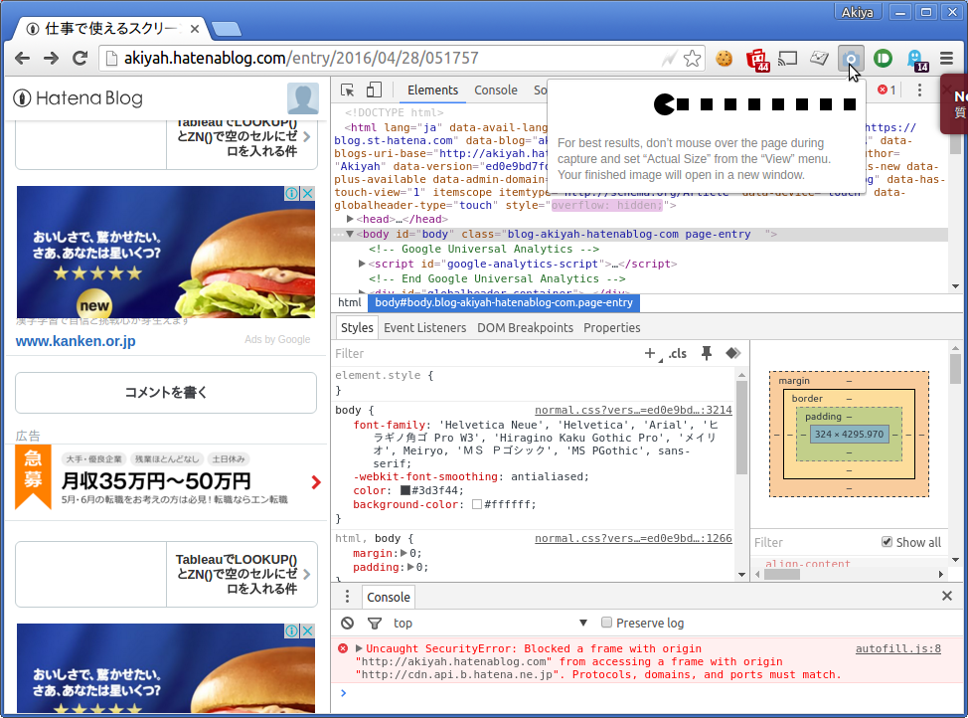Open the DOM Breakpoints tab
This screenshot has width=968, height=718.
tap(526, 327)
